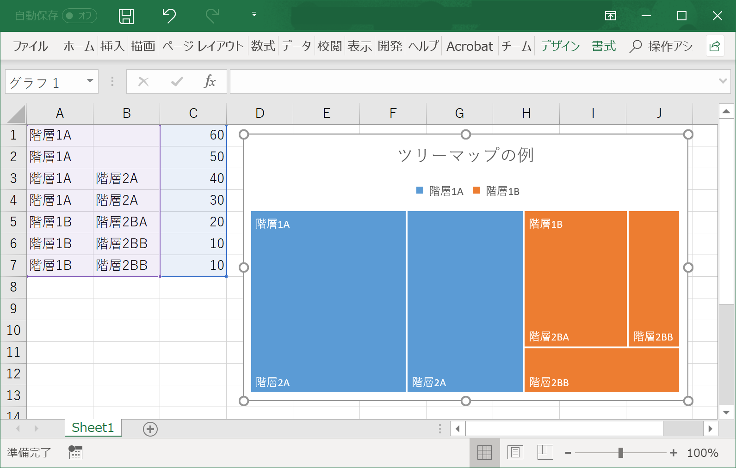Open the チーム tab
736x468 pixels.
click(516, 46)
